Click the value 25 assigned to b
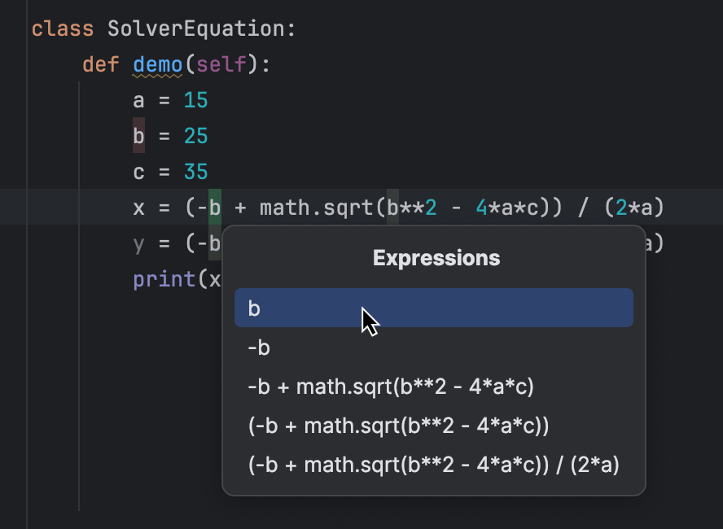This screenshot has height=529, width=723. 195,136
